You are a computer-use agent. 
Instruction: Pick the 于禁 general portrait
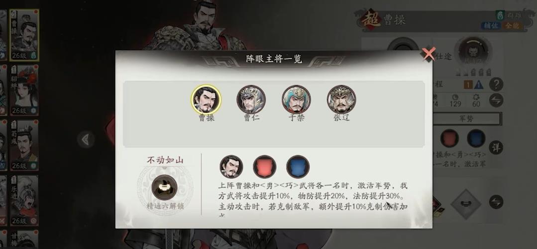[296, 99]
